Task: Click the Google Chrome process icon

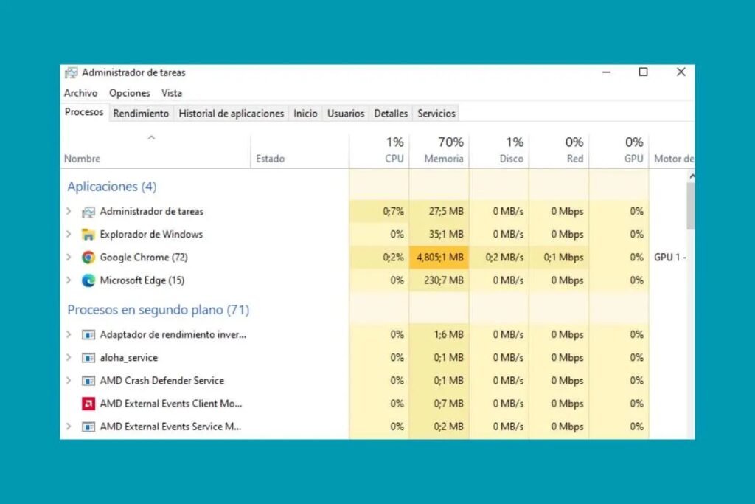Action: tap(88, 258)
